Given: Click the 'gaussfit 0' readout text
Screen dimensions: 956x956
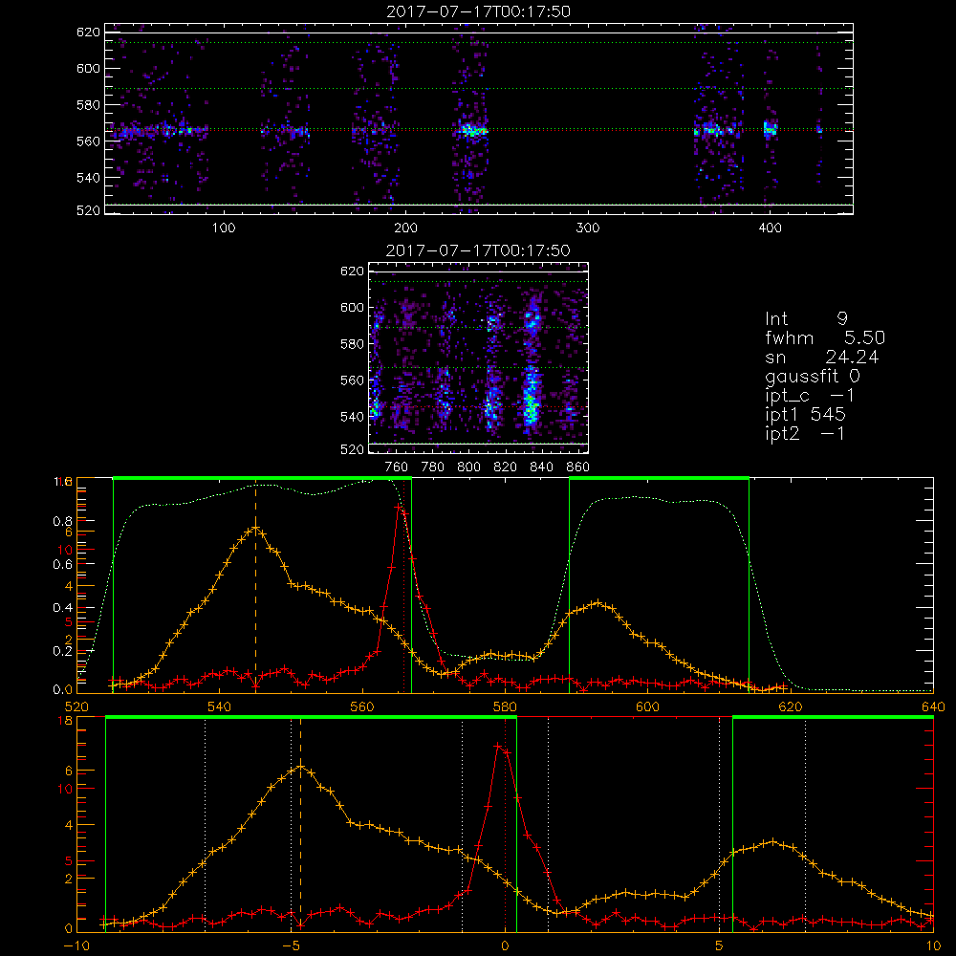Looking at the screenshot, I should (813, 376).
